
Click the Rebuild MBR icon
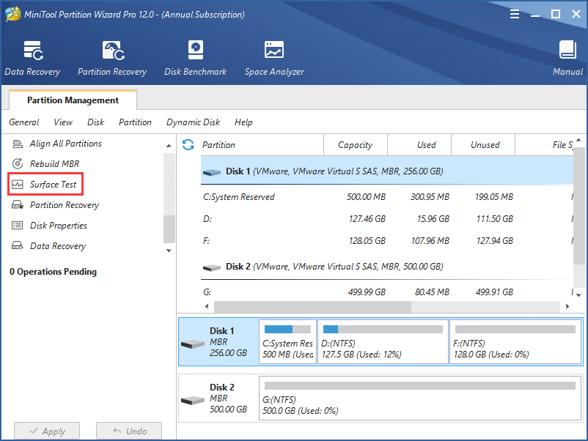point(18,164)
